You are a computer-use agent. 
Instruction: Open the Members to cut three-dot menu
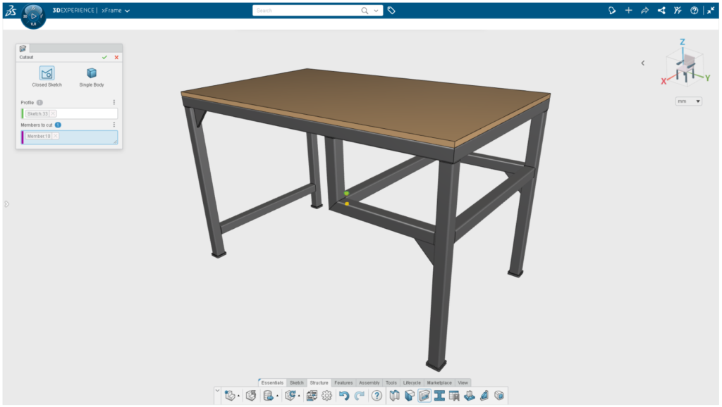tap(114, 125)
